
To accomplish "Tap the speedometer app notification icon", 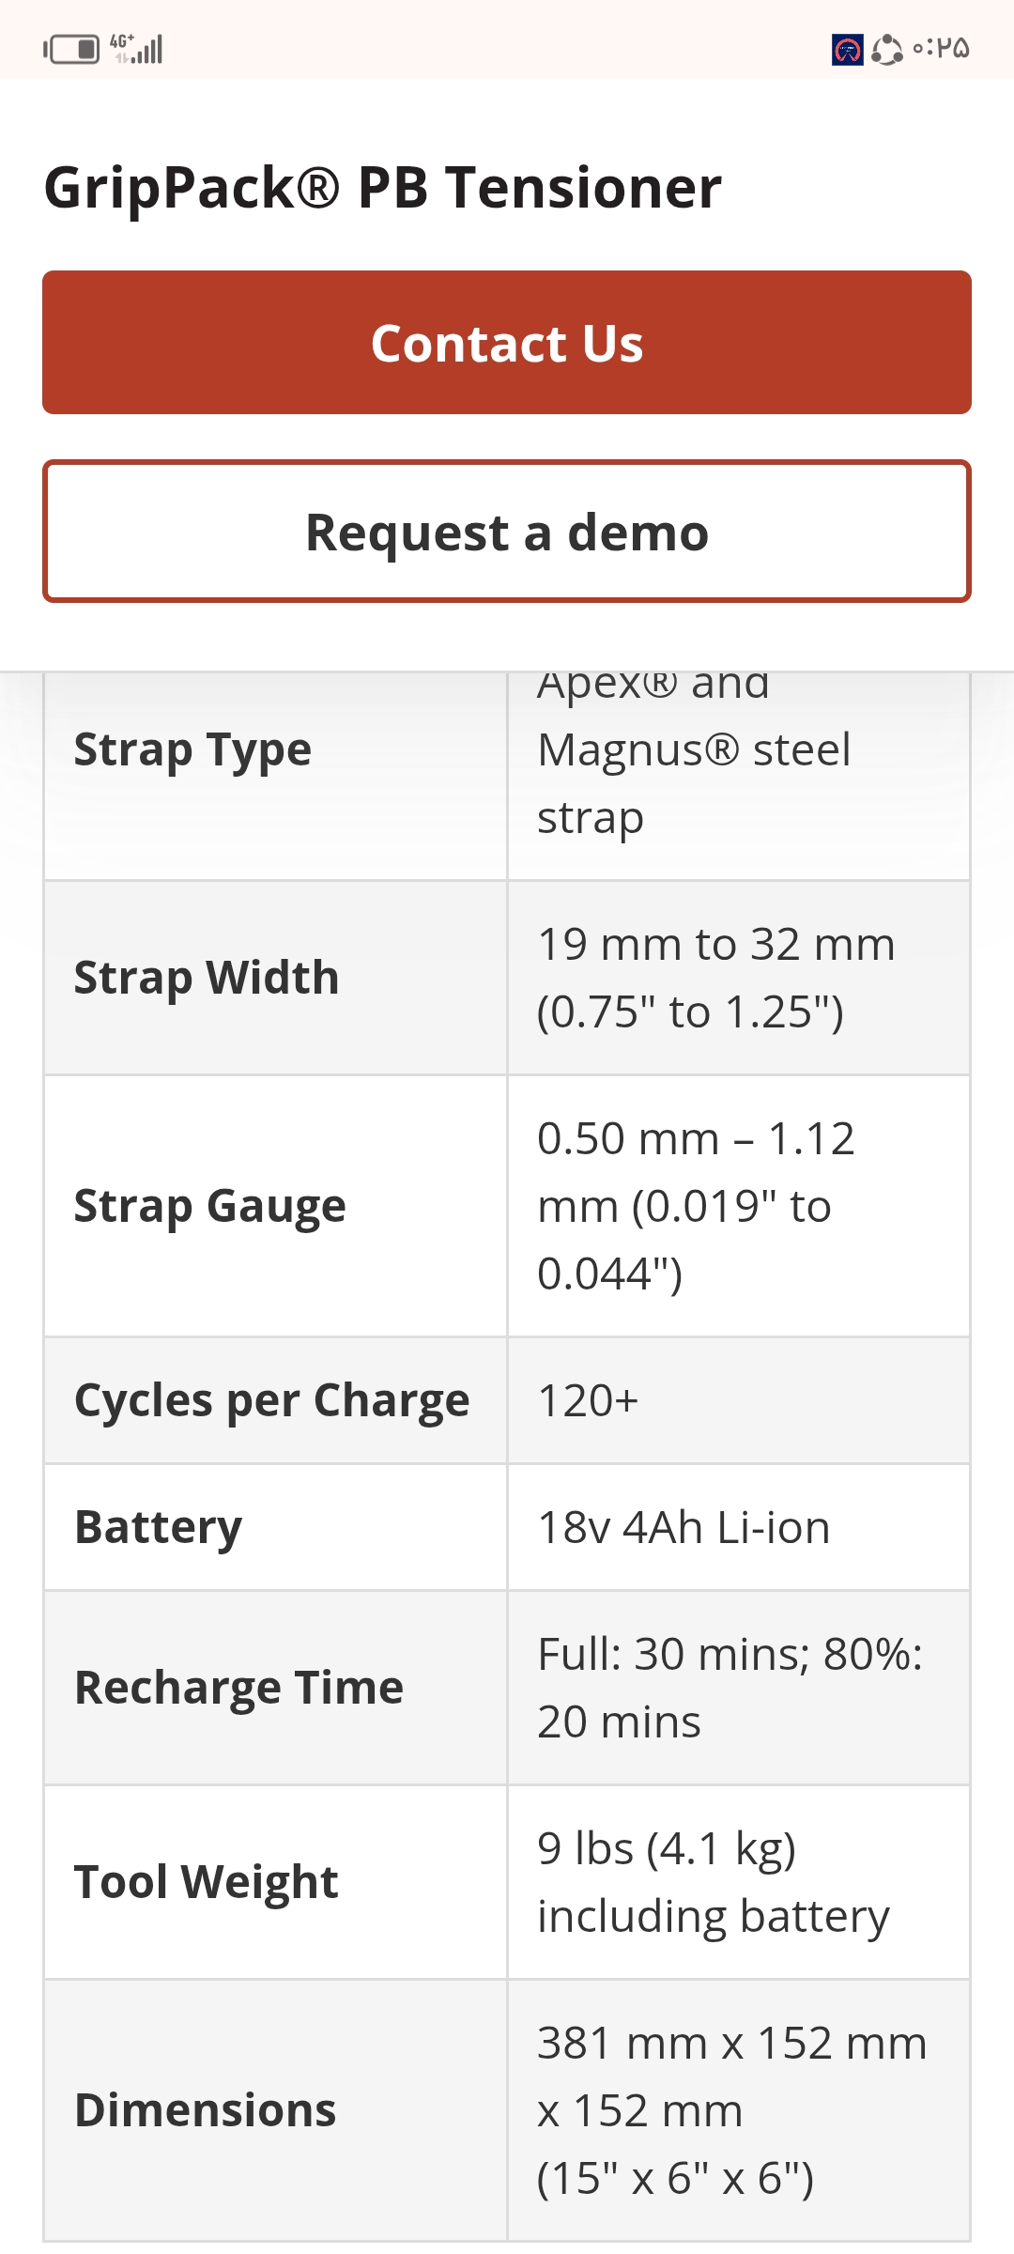I will coord(847,49).
